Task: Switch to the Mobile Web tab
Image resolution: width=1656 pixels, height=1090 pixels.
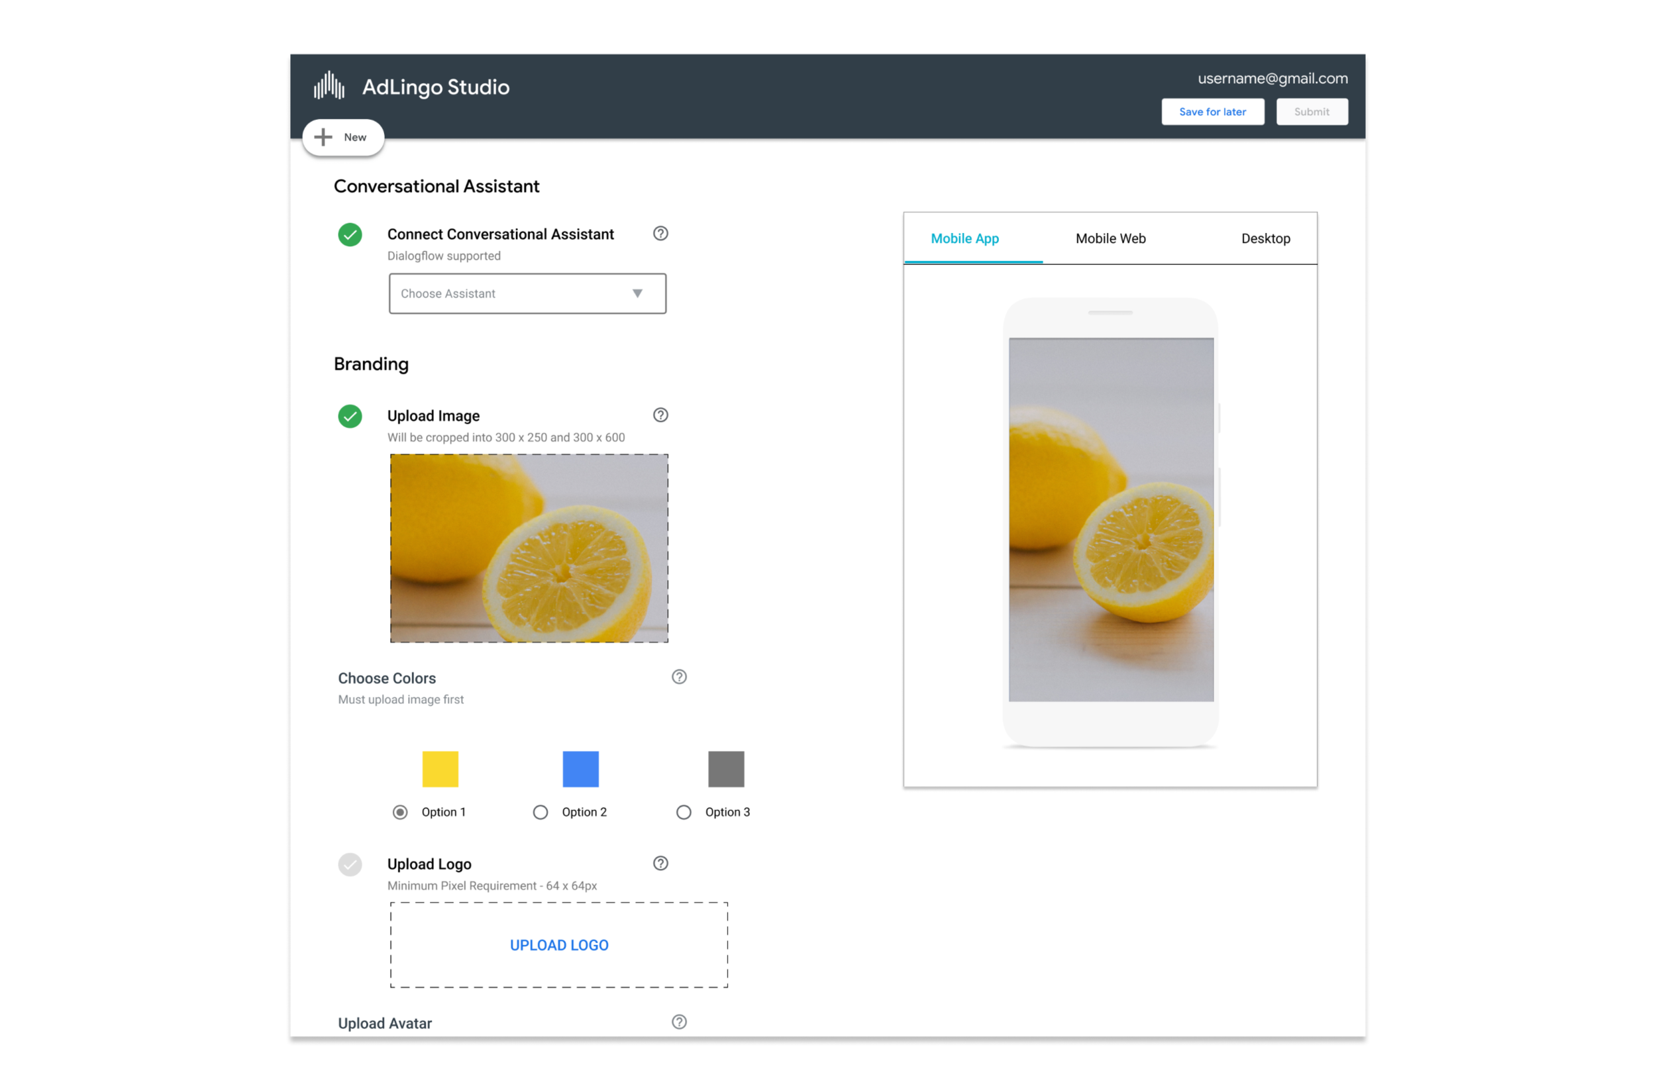Action: tap(1110, 238)
